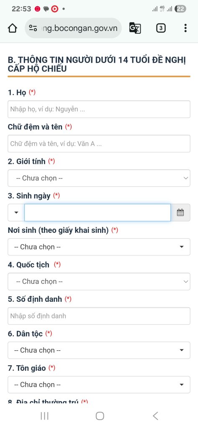Open the browser three-dot menu

pyautogui.click(x=185, y=28)
